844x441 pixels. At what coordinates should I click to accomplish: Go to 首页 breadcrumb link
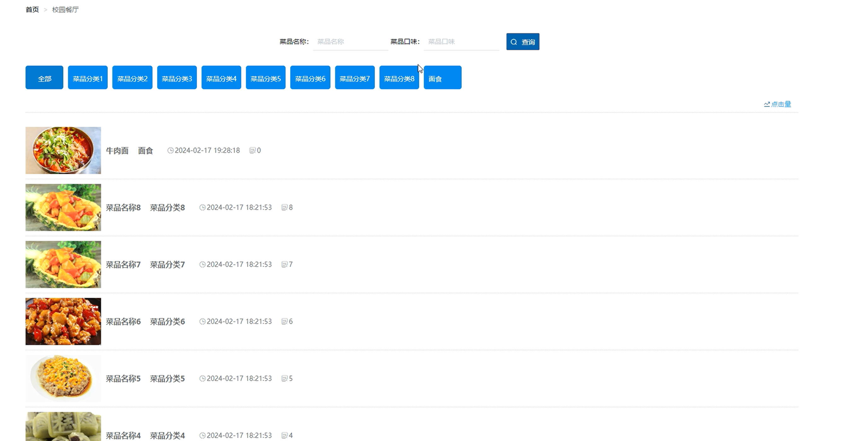32,9
